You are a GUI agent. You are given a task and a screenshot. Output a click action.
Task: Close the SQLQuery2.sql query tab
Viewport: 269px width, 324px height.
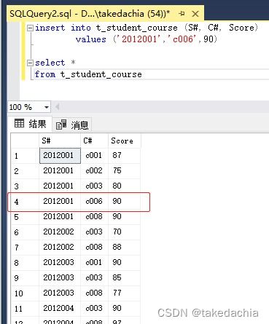point(195,14)
